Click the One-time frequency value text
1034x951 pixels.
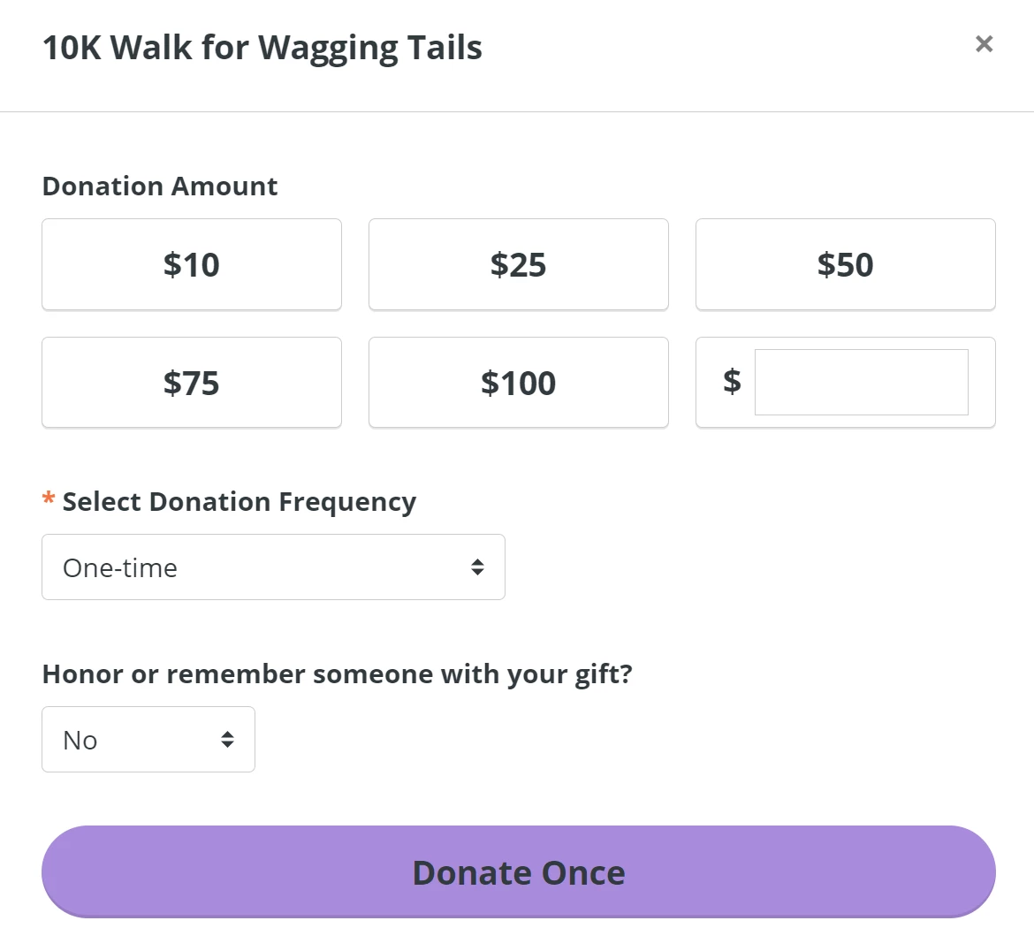pyautogui.click(x=119, y=567)
